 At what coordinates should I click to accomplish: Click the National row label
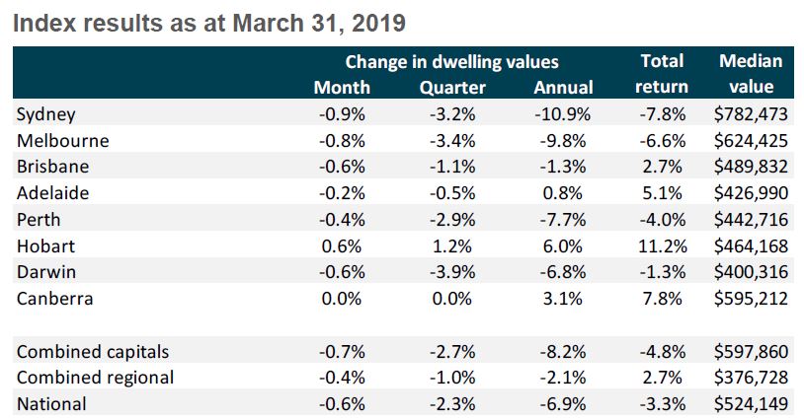51,402
